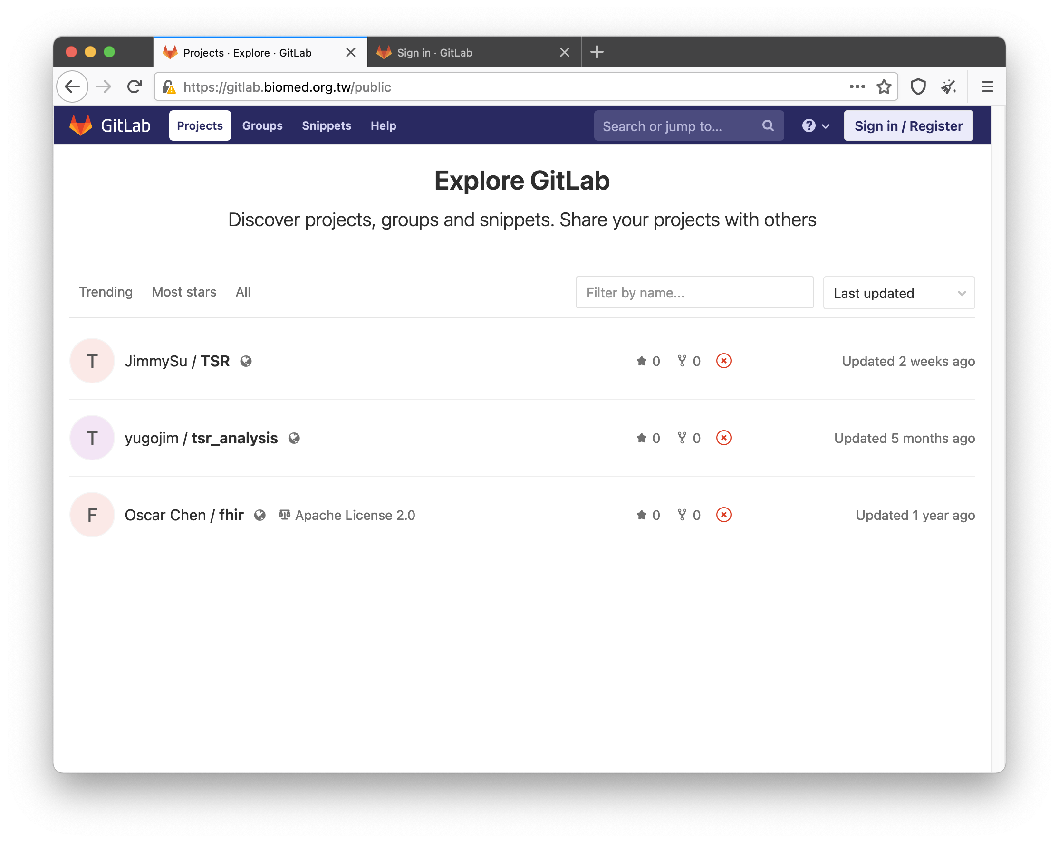
Task: Click the fork count icon for TSR
Action: tap(682, 361)
